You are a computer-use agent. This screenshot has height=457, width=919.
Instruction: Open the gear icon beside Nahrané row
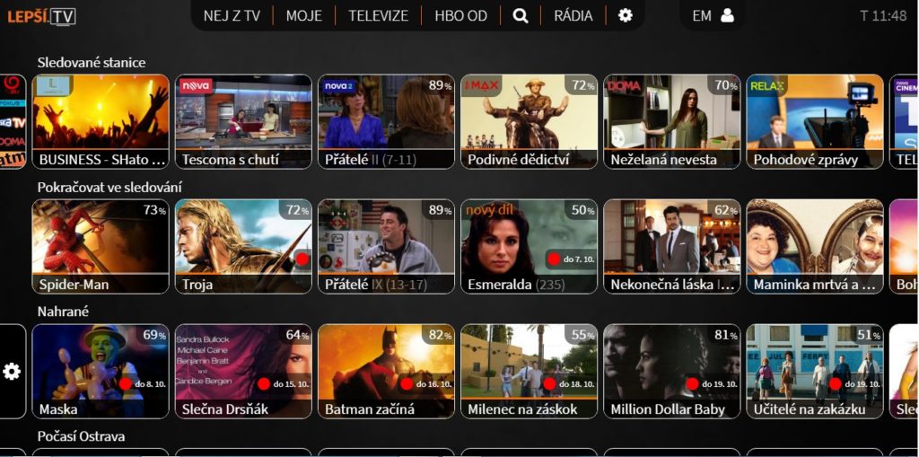12,372
